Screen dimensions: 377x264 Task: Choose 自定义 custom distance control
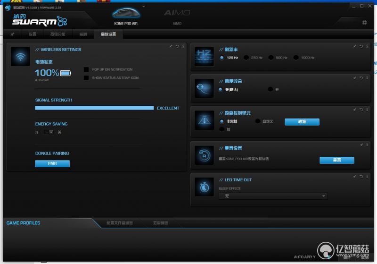tap(257, 121)
